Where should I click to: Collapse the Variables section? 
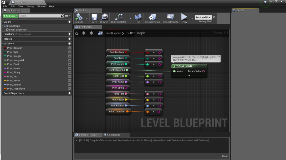pyautogui.click(x=3, y=43)
